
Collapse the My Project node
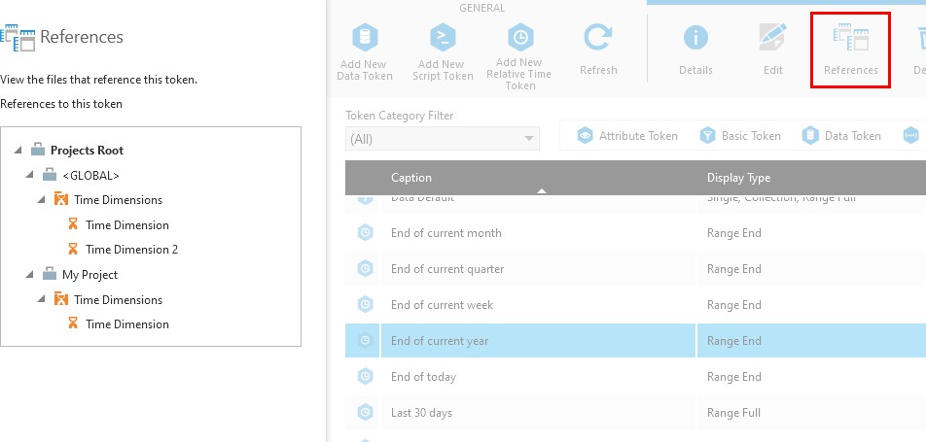tap(32, 275)
